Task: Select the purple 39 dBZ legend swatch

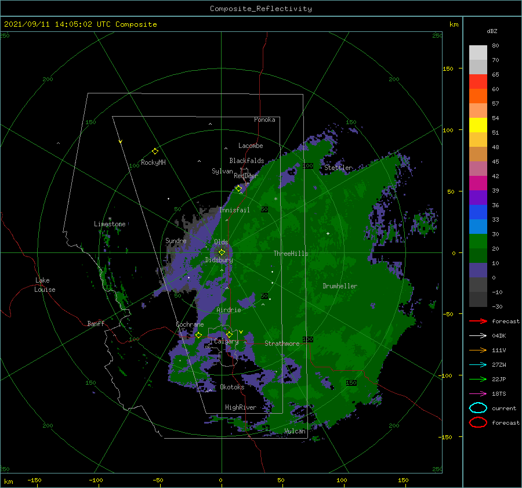Action: 478,197
